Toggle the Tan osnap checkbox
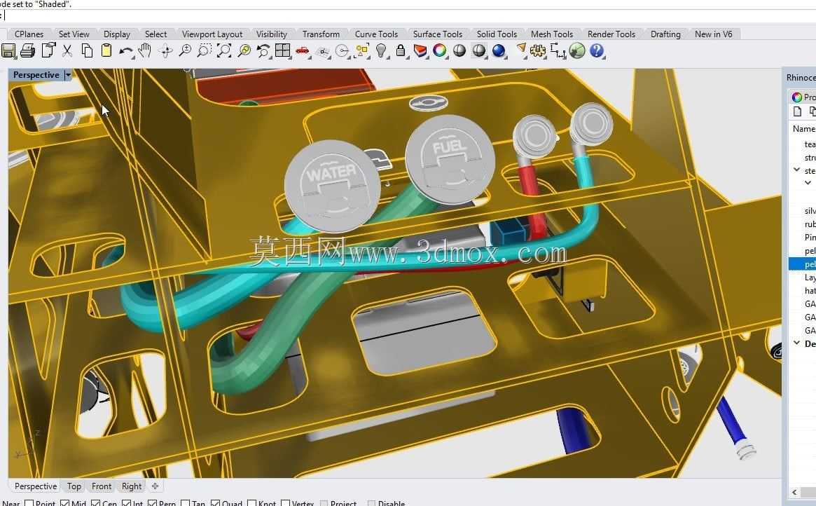The image size is (816, 506). [x=186, y=503]
